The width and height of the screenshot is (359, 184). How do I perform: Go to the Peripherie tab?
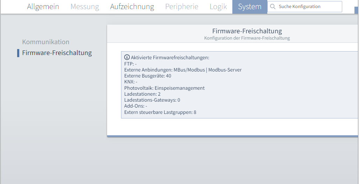[182, 7]
